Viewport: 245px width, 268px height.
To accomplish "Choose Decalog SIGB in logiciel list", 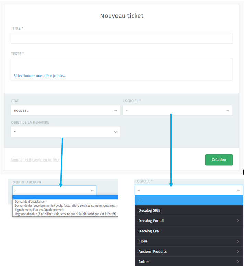I will click(x=189, y=210).
